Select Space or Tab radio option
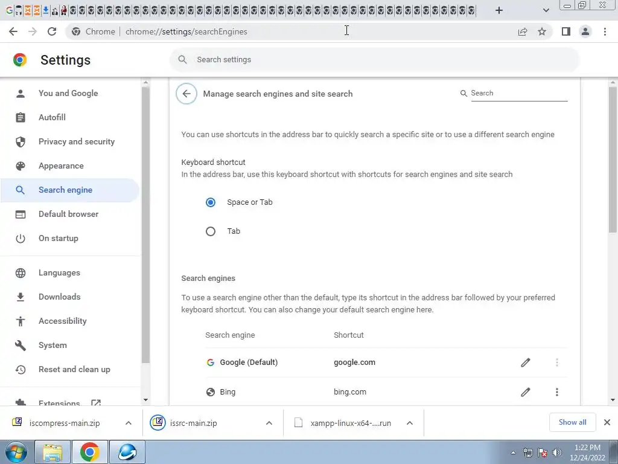Screen dimensions: 618x464 click(x=211, y=202)
